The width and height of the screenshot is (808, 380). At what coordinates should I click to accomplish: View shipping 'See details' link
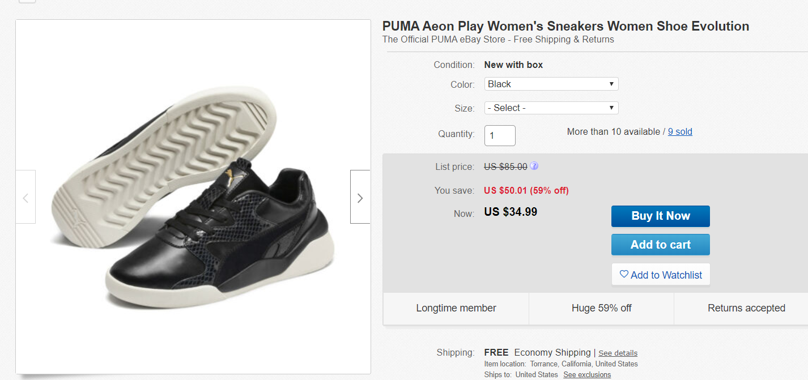618,353
